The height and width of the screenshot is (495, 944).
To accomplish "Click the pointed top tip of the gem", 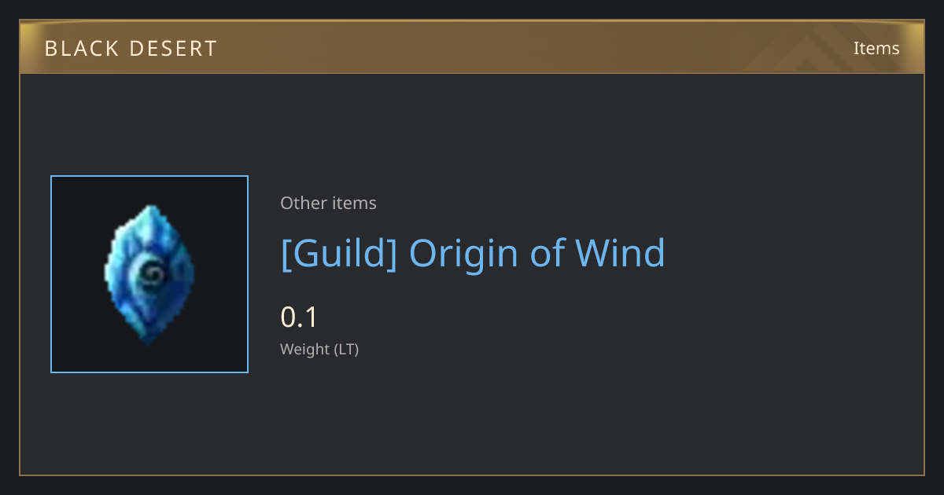I will click(x=147, y=209).
